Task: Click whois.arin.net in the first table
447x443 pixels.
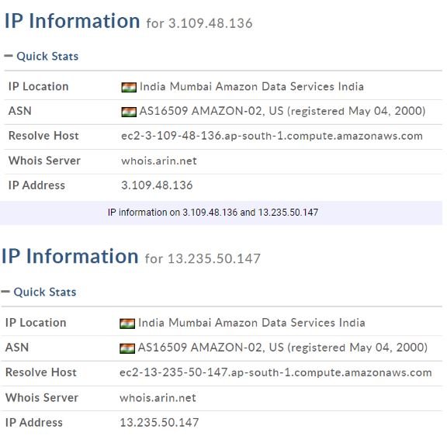Action: (159, 161)
